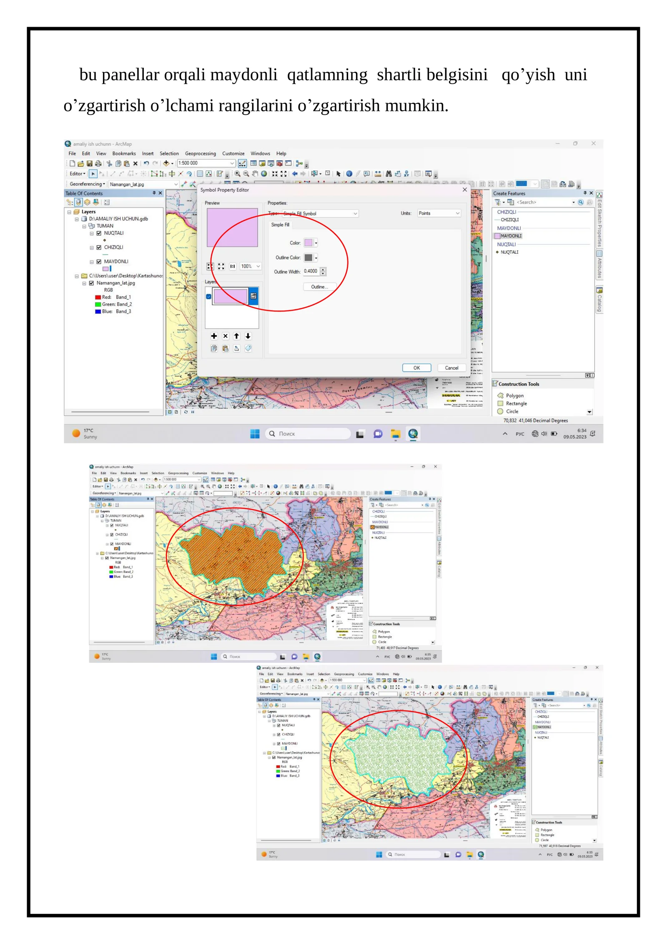Click Find binoculars icon in first screenshot
Viewport: 667px width, 944px height.
tap(389, 174)
